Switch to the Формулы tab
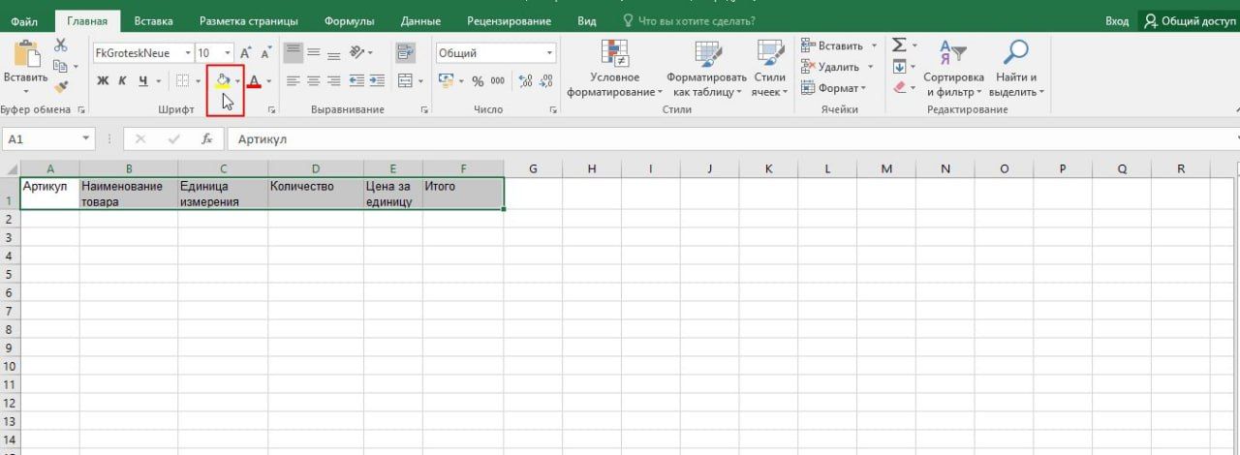 (x=351, y=20)
